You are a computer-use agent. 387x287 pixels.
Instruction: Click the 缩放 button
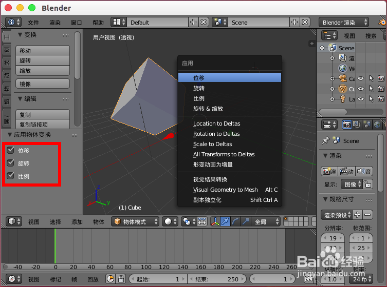(43, 71)
